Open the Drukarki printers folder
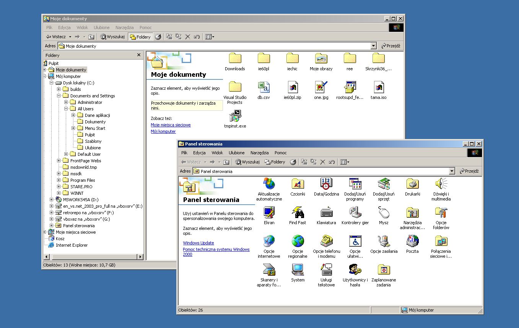This screenshot has width=519, height=328. click(x=412, y=184)
